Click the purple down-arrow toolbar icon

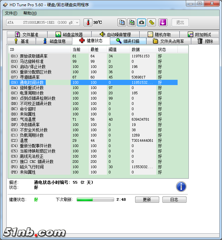tap(163, 22)
